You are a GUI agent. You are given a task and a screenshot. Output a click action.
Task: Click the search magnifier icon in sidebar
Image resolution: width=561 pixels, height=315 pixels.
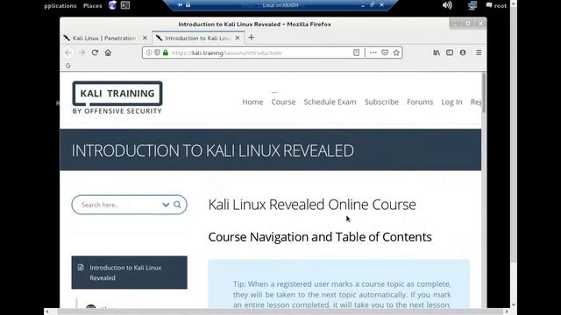[177, 205]
